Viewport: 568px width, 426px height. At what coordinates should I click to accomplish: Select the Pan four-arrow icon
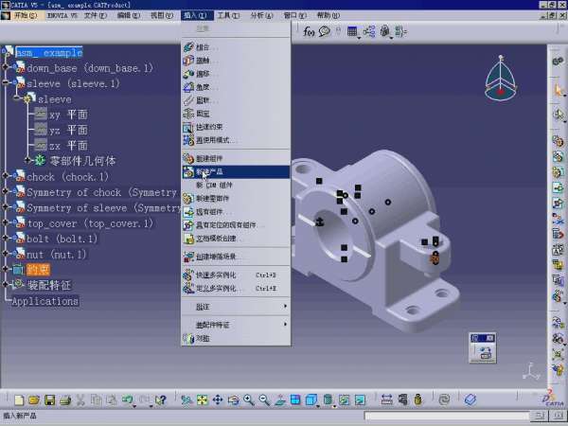click(x=218, y=399)
